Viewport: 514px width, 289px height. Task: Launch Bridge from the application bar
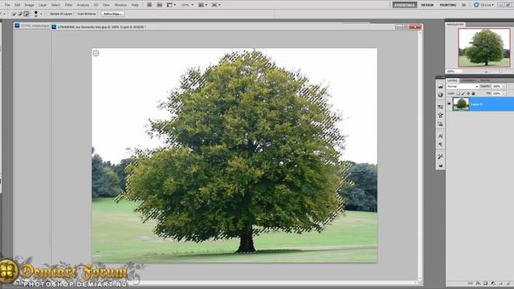point(149,5)
